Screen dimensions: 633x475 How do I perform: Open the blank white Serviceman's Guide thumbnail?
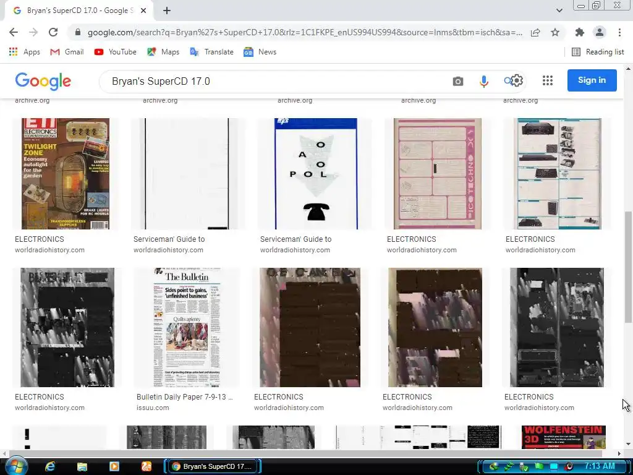pyautogui.click(x=187, y=174)
